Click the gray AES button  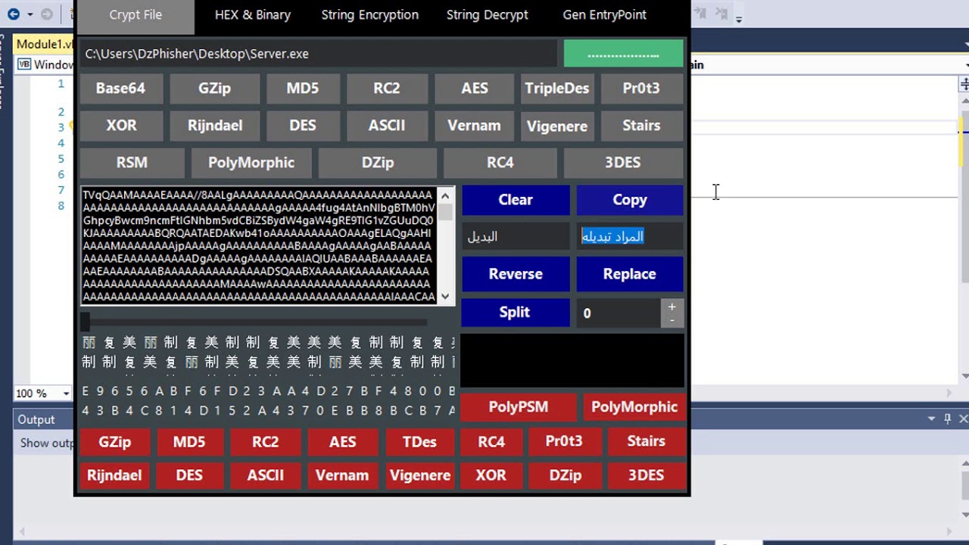[x=475, y=89]
